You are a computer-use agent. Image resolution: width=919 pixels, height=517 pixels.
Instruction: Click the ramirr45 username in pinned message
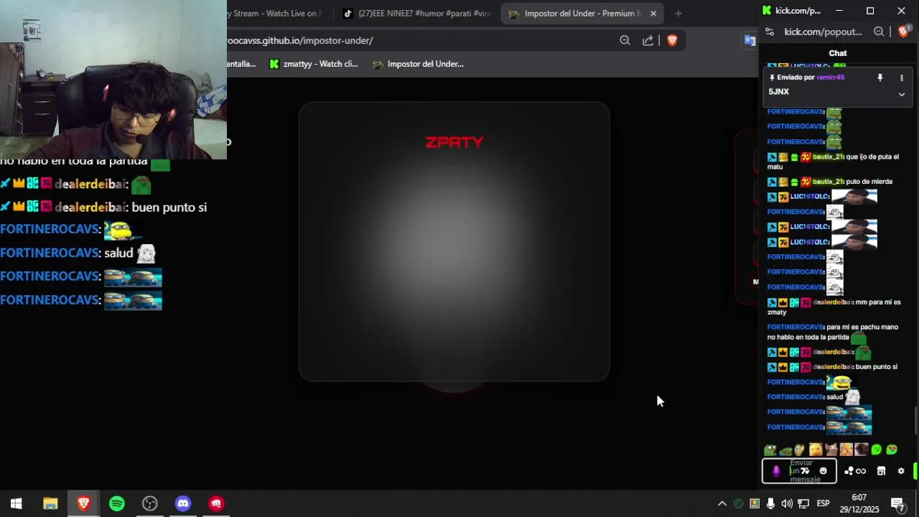pyautogui.click(x=831, y=78)
